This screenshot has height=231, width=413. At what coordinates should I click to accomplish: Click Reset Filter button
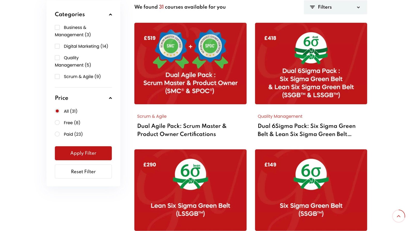point(83,172)
